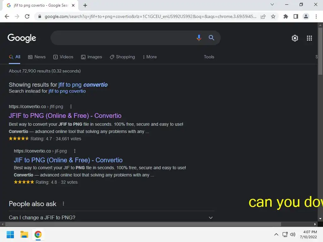The height and width of the screenshot is (242, 323).
Task: Open the Google apps grid
Action: pos(309,38)
